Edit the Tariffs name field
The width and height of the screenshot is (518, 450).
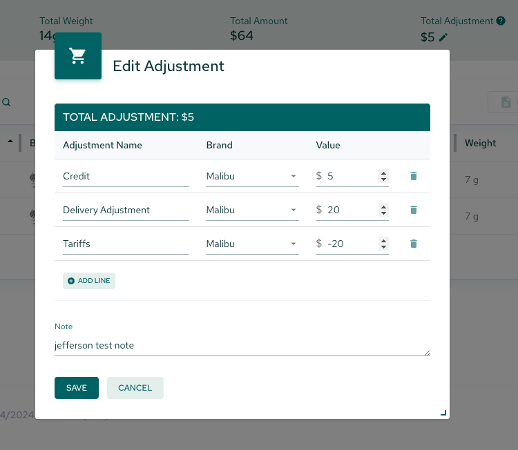126,244
